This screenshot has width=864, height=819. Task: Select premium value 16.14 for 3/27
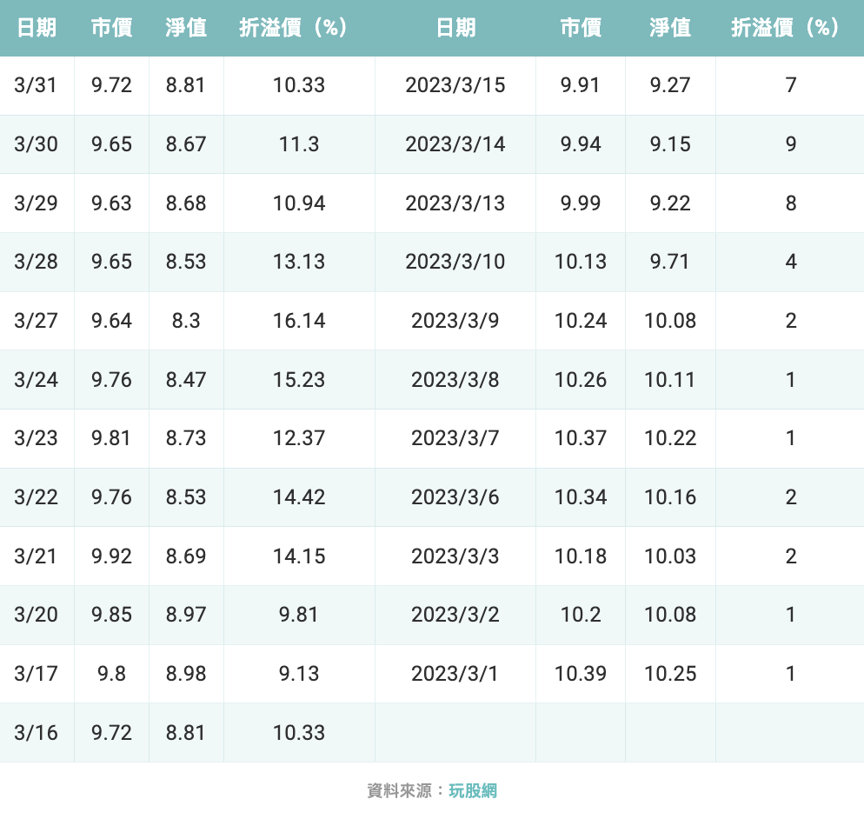[299, 321]
